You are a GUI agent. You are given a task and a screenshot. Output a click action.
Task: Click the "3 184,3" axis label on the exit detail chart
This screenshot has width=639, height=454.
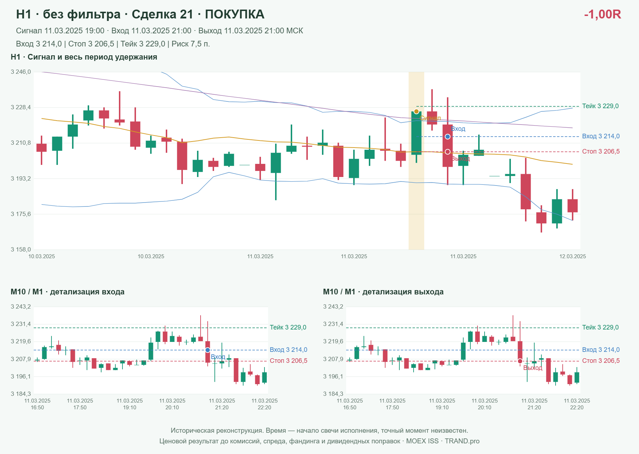(333, 394)
